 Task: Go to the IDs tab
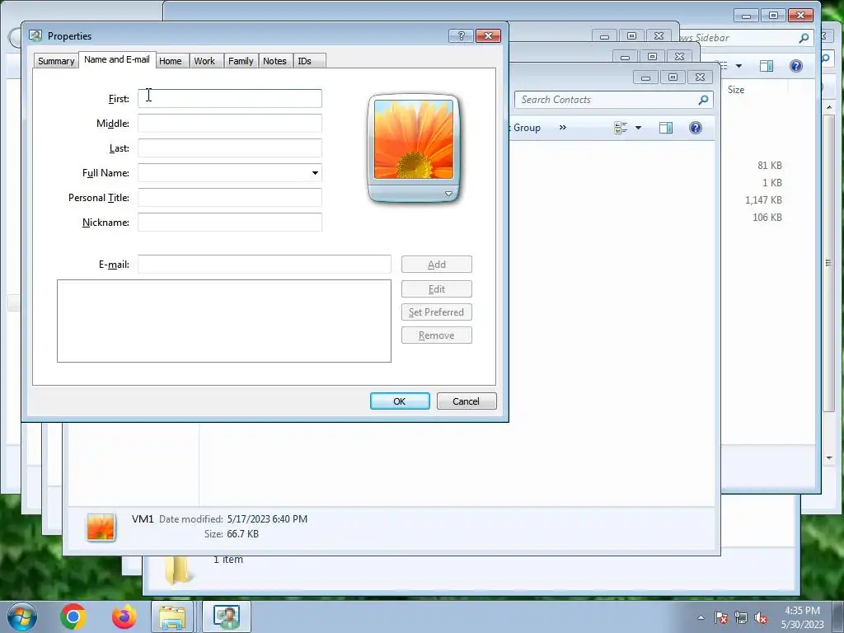click(305, 61)
